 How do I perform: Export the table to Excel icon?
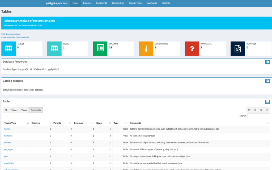click(x=255, y=110)
